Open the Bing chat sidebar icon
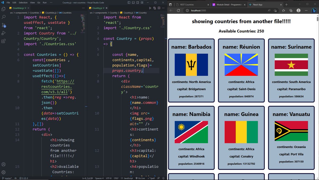Viewport: 319px width, 180px height. pyautogui.click(x=314, y=10)
